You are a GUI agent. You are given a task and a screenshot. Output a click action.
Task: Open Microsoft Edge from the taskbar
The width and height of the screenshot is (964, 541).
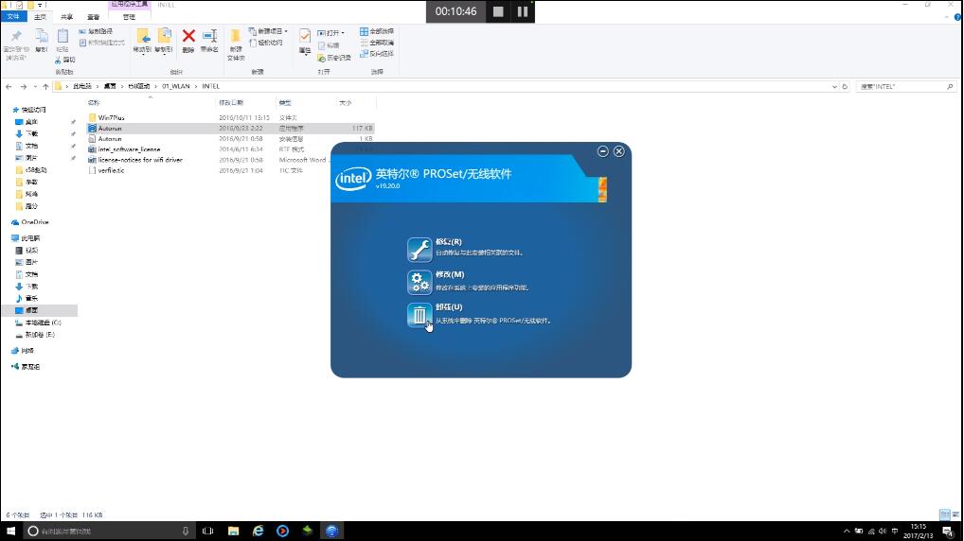click(x=259, y=531)
